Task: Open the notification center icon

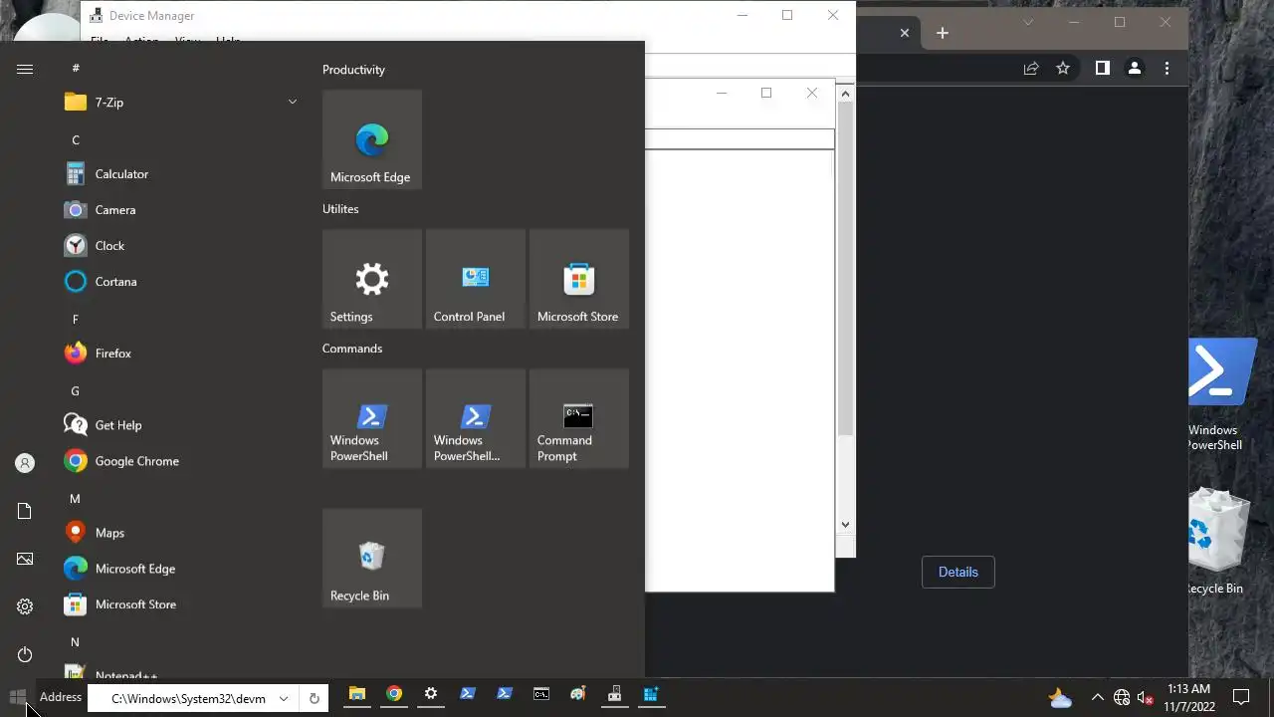Action: (x=1241, y=697)
